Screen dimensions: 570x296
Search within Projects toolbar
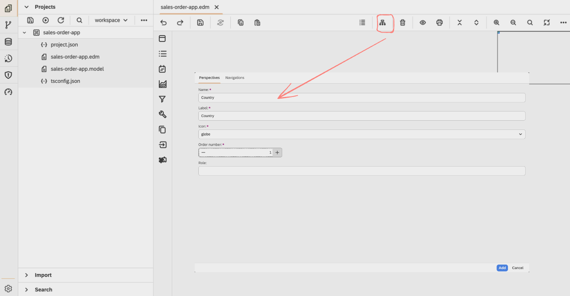(x=79, y=20)
